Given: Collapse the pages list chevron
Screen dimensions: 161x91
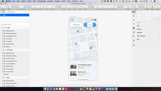Looking at the screenshot, I should pos(27,12).
